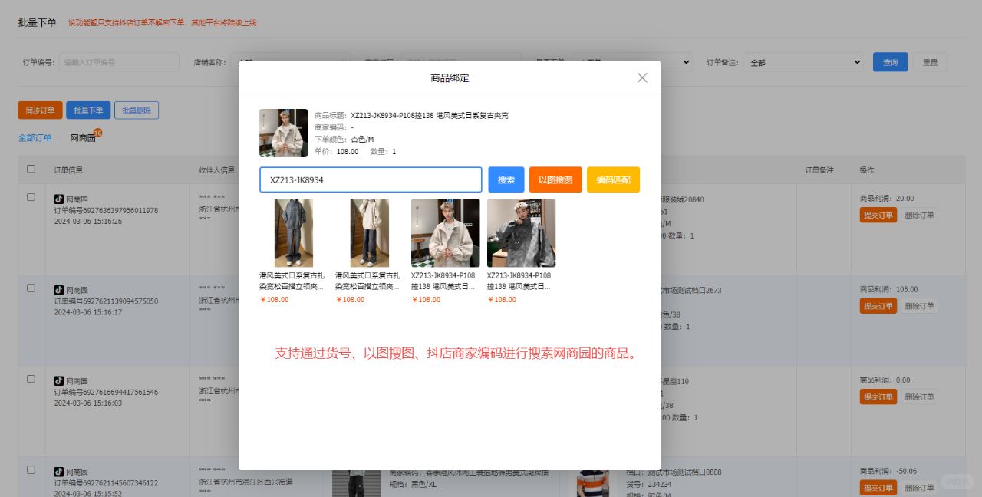Switch to the 网商园 tab
Image resolution: width=982 pixels, height=497 pixels.
[83, 138]
